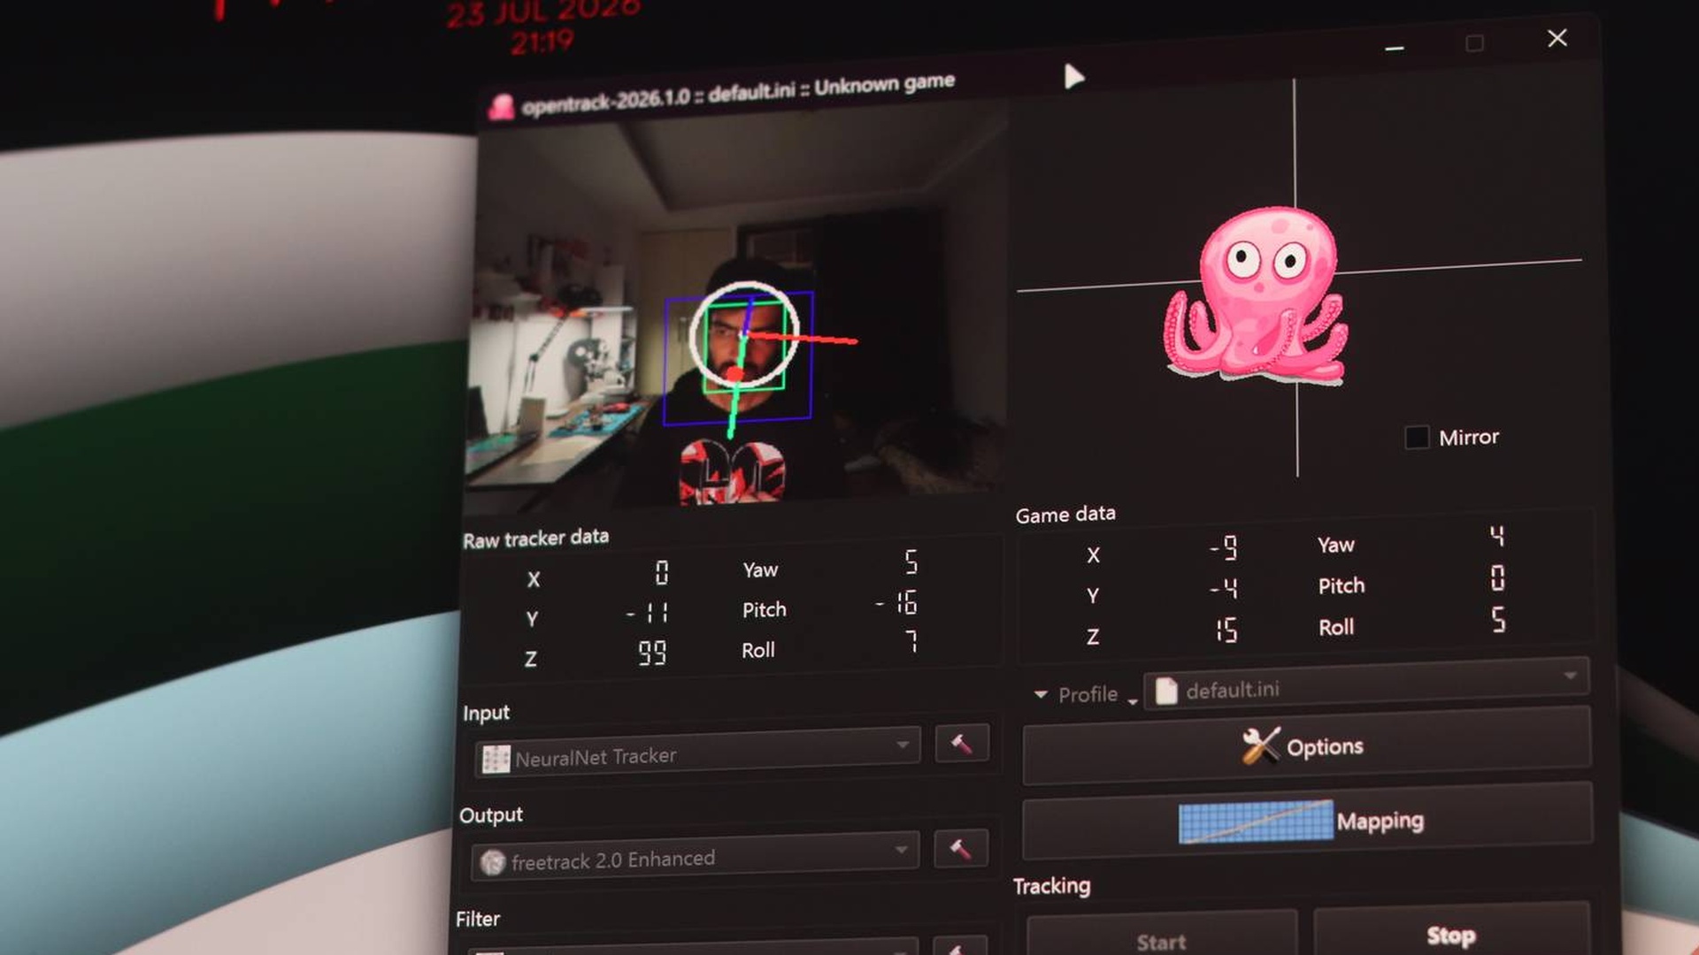Screen dimensions: 1699x955
Task: Click the Raw tracker X value 0
Action: [662, 573]
